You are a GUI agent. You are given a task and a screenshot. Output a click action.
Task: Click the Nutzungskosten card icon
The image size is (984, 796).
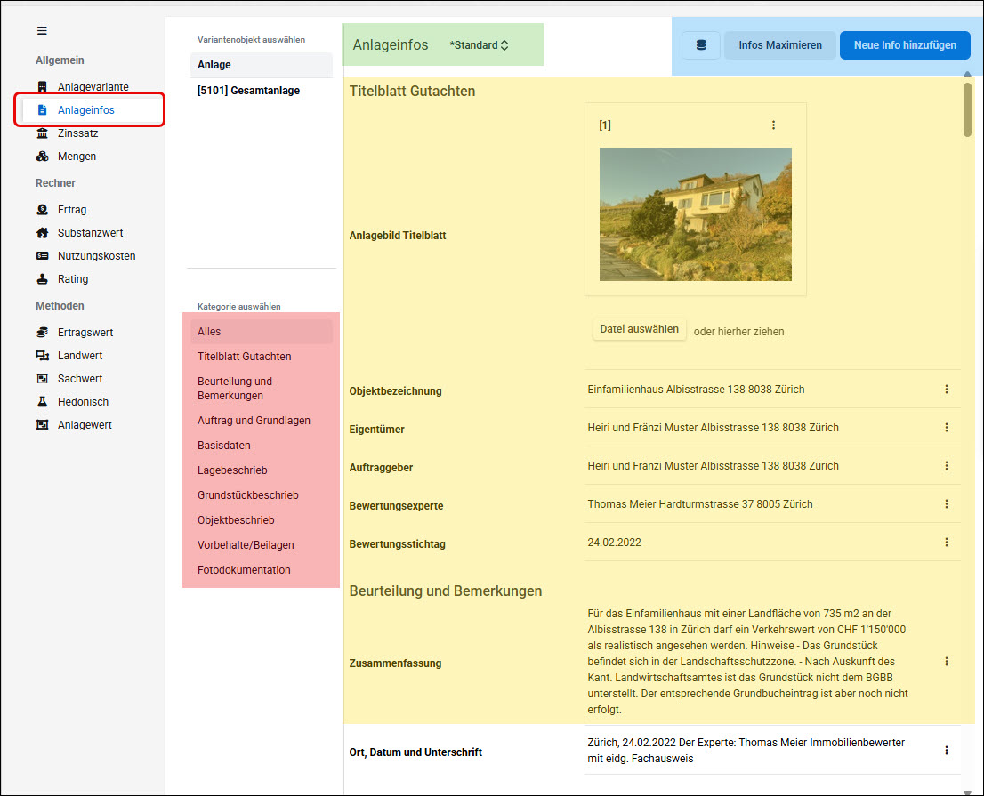(x=42, y=256)
